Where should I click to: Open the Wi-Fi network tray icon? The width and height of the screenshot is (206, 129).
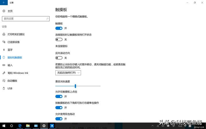(x=158, y=126)
